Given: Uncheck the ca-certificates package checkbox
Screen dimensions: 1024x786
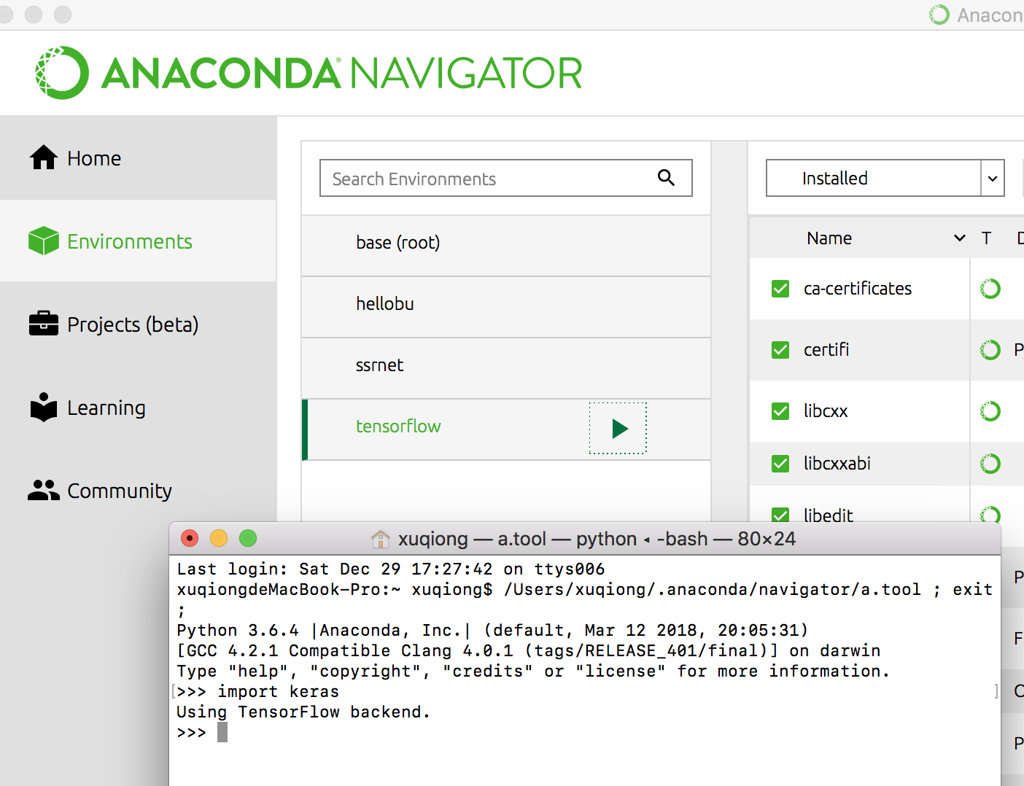Looking at the screenshot, I should tap(780, 289).
